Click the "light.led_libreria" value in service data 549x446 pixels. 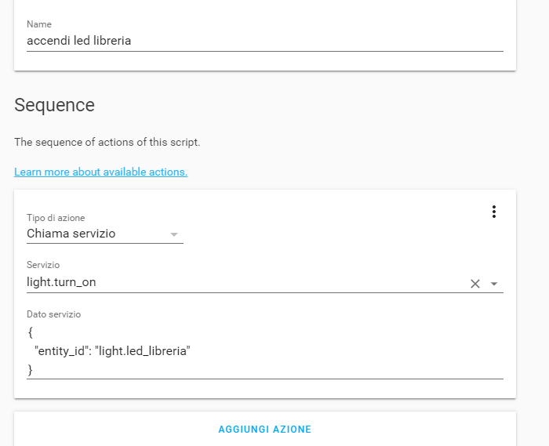(x=142, y=351)
